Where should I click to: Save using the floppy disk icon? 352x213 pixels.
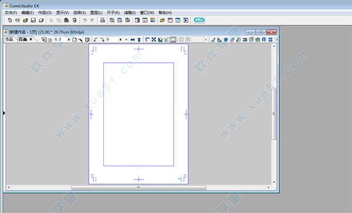click(x=33, y=20)
